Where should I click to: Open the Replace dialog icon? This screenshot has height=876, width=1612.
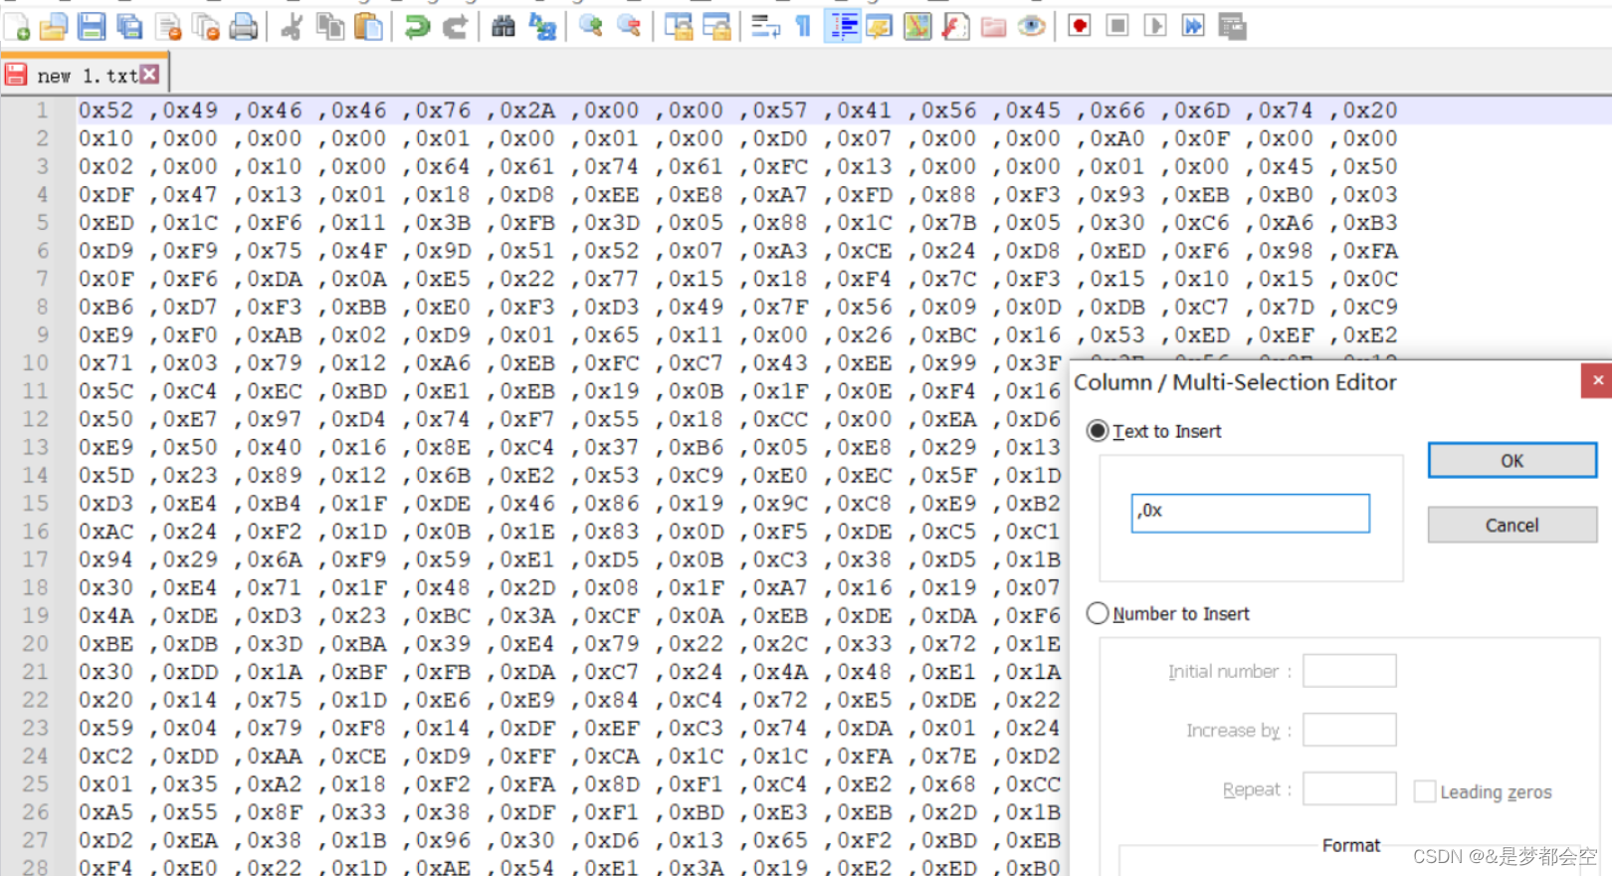tap(542, 27)
